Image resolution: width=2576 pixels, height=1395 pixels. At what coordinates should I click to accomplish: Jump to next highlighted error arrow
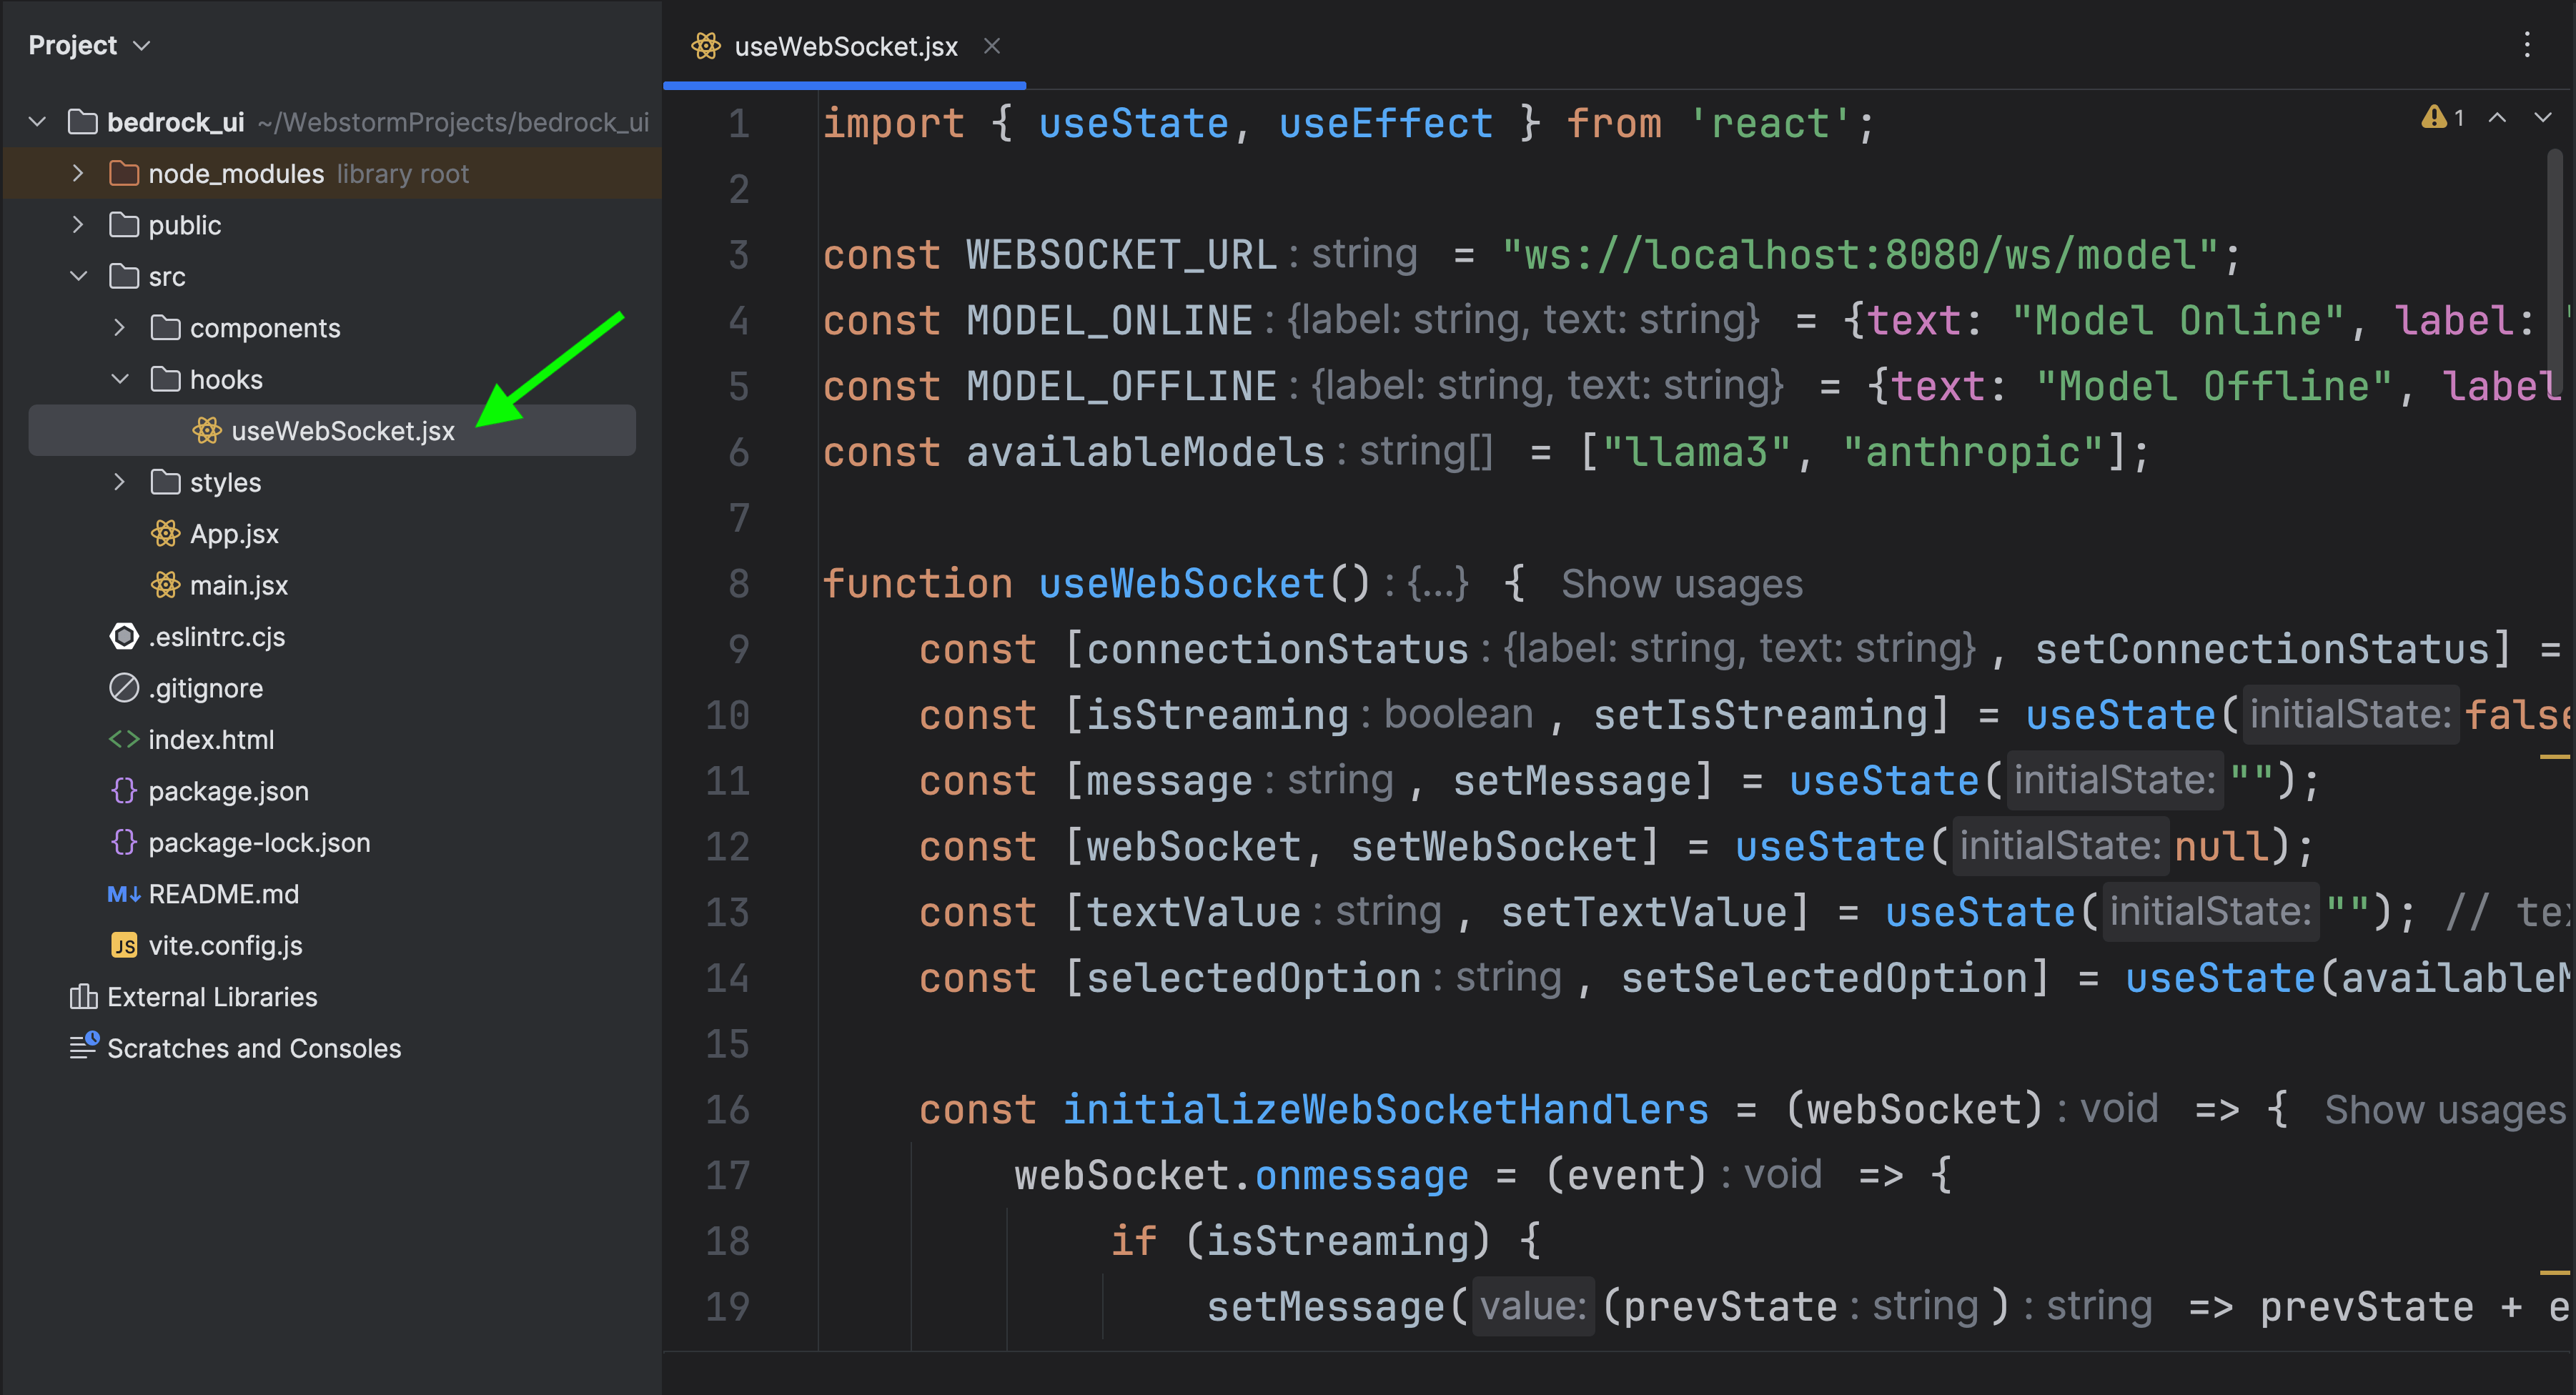coord(2542,118)
